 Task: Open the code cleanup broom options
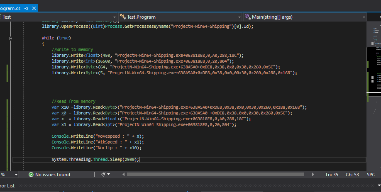[x=103, y=175]
